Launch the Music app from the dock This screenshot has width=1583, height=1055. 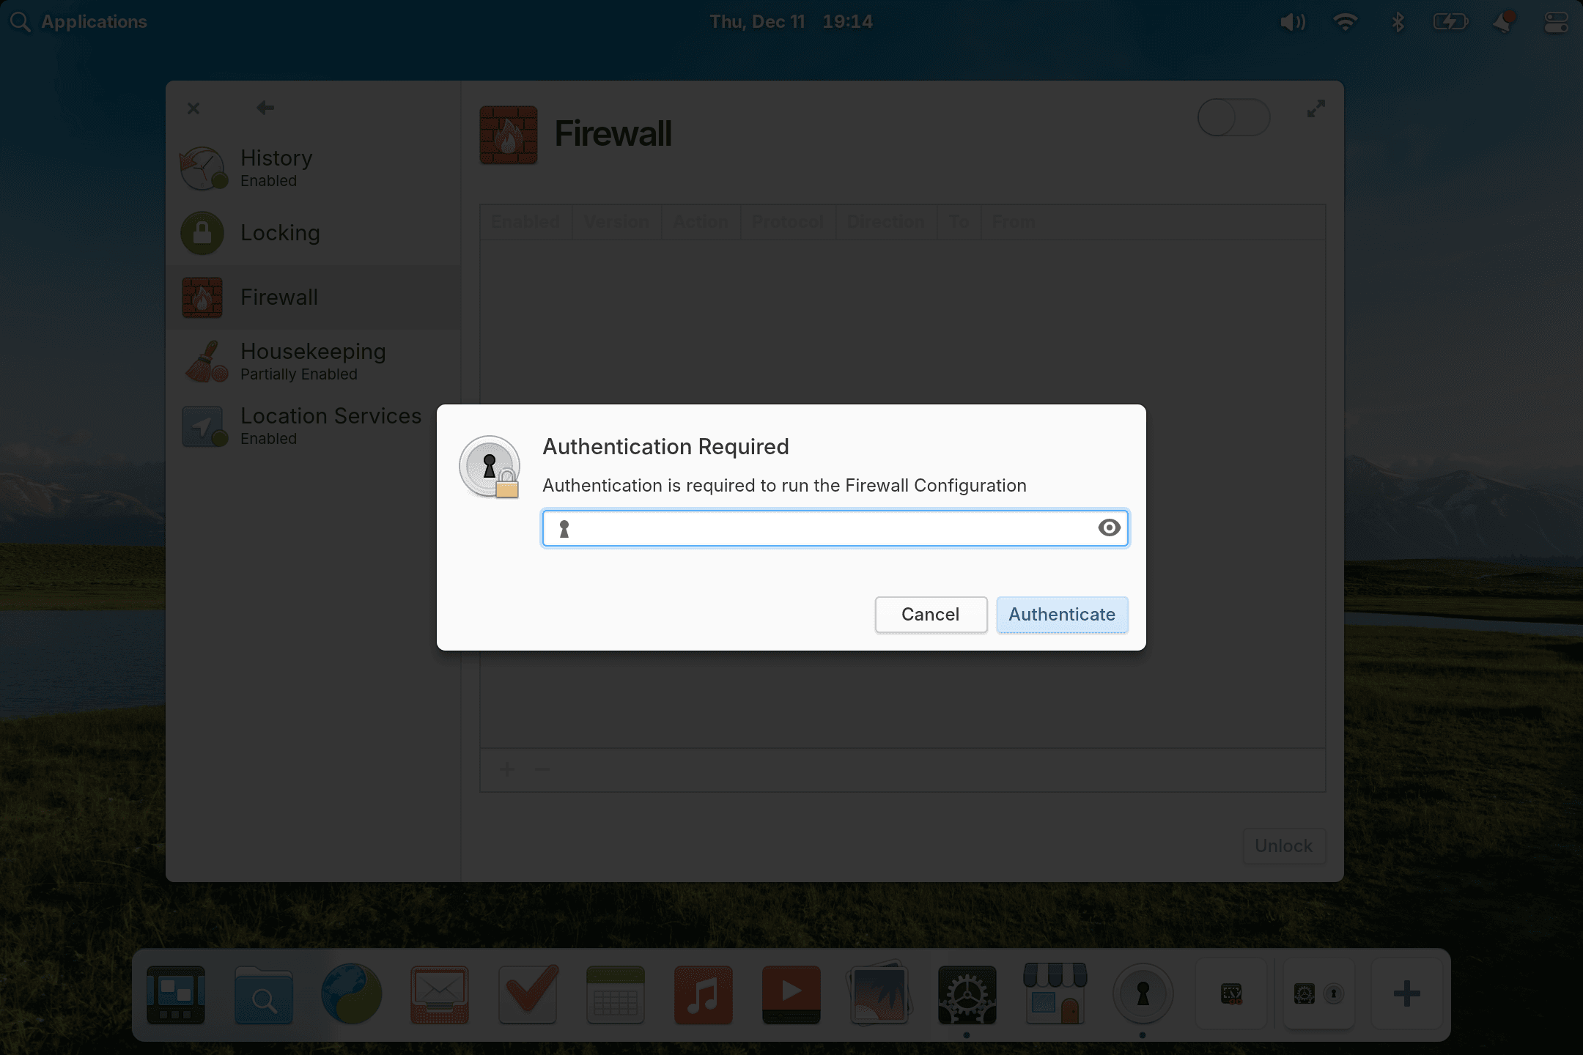[703, 994]
